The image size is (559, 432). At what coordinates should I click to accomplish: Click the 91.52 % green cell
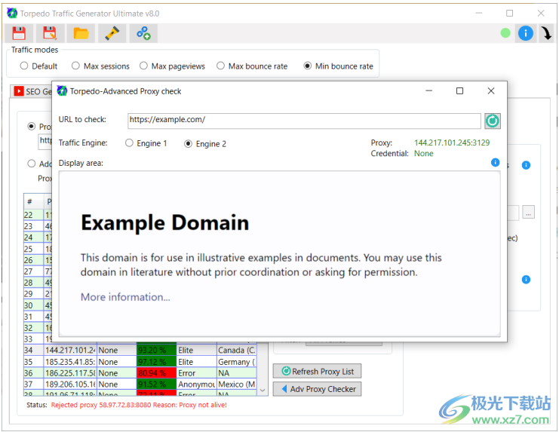(x=156, y=385)
